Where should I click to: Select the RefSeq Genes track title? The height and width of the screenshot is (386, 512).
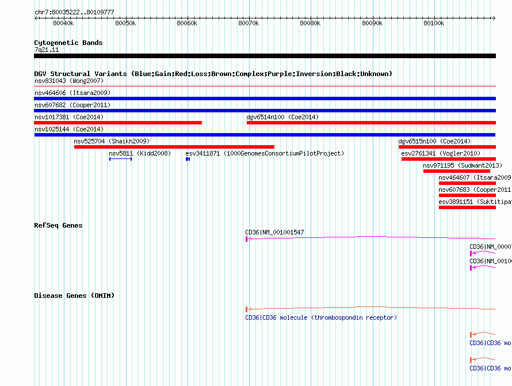[58, 225]
